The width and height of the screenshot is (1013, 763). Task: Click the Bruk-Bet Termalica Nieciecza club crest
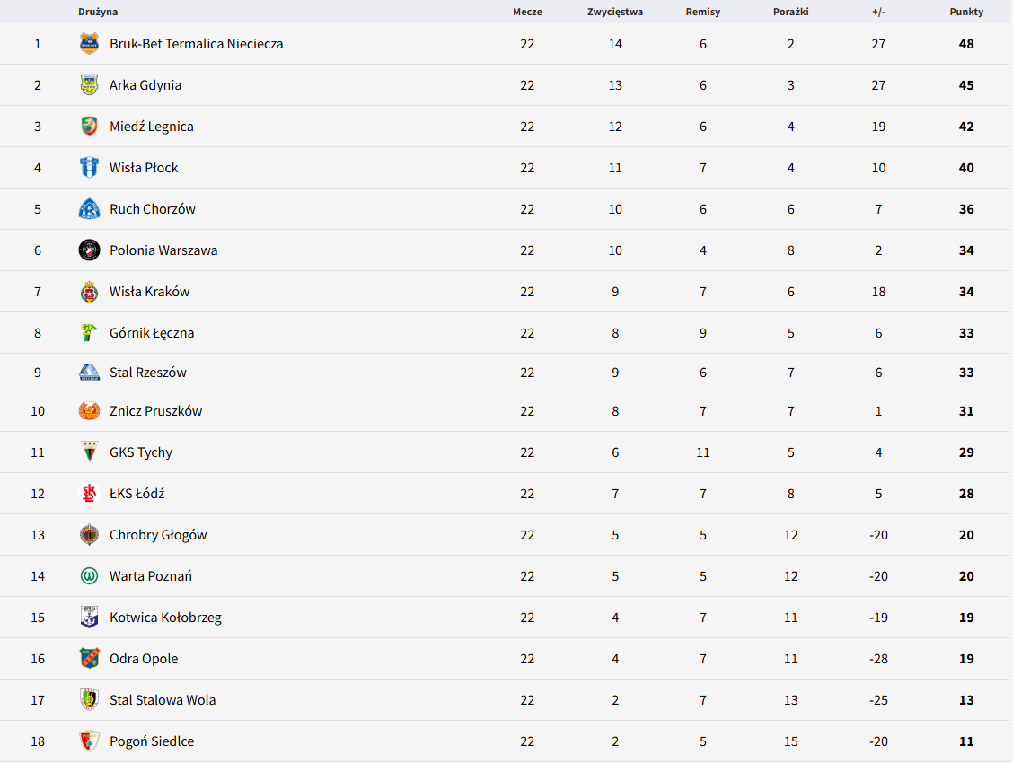click(x=89, y=44)
